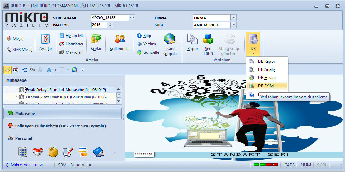
Task: Open the favorites star dropdown arrow
Action: click(55, 70)
